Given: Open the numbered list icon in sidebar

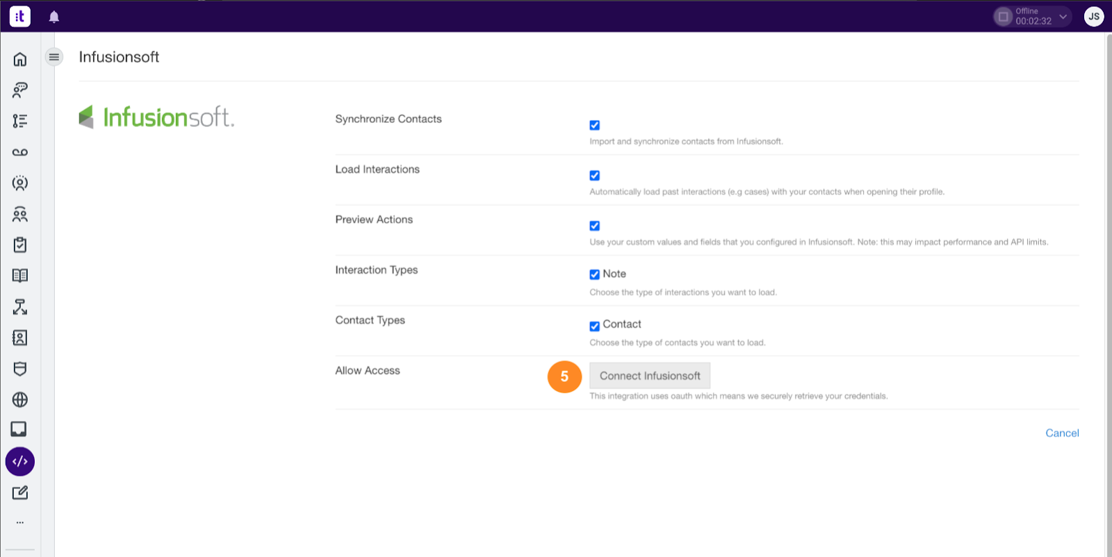Looking at the screenshot, I should (20, 121).
